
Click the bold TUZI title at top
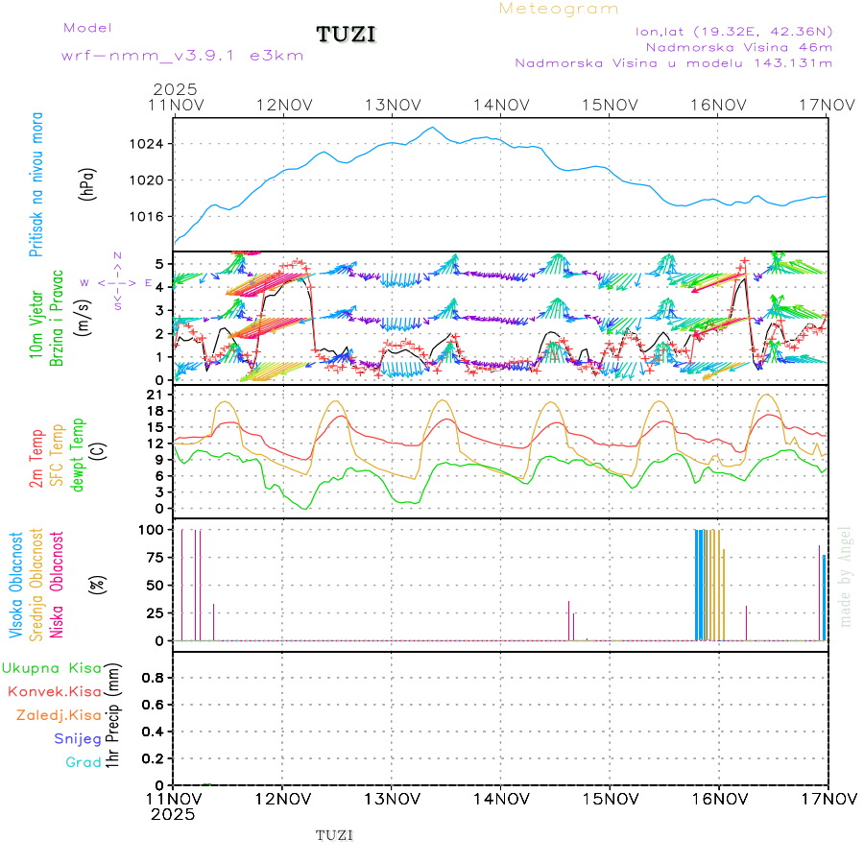pyautogui.click(x=347, y=36)
